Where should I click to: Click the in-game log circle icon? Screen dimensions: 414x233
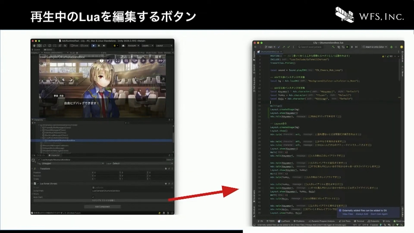click(126, 61)
